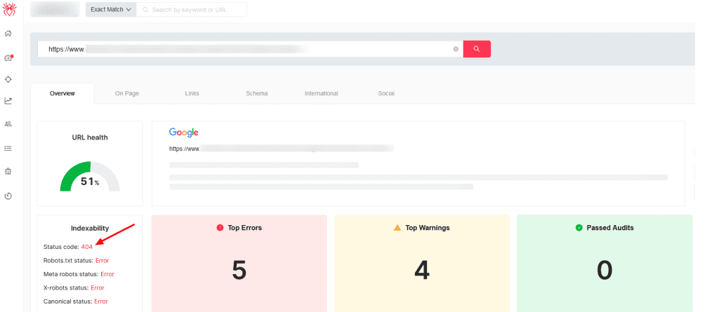Open the Schema tab
Viewport: 719px width, 312px height.
pyautogui.click(x=257, y=93)
